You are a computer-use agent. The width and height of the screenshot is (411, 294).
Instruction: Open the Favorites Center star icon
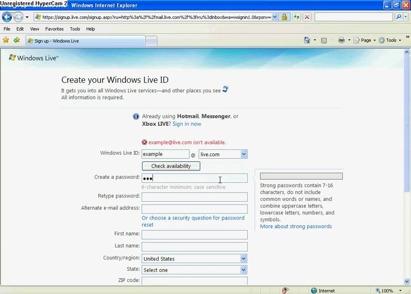tap(5, 41)
